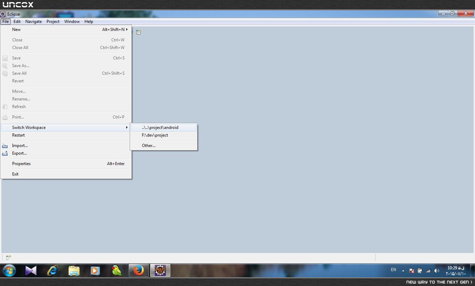Switch to F:\dev\project workspace

click(x=164, y=135)
